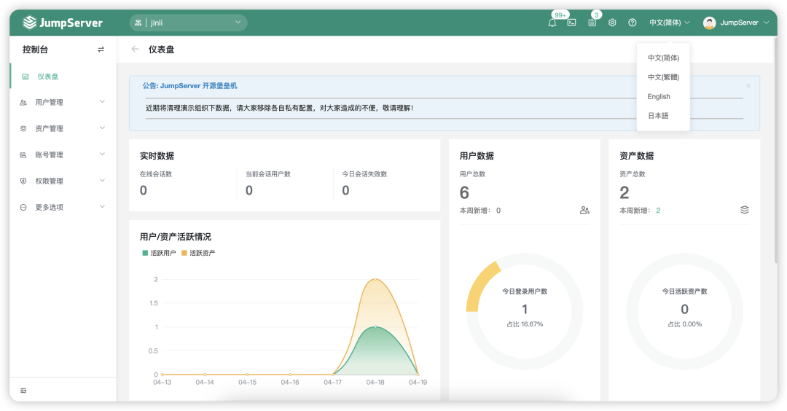This screenshot has height=411, width=787.
Task: Open the notifications bell icon
Action: pyautogui.click(x=552, y=23)
